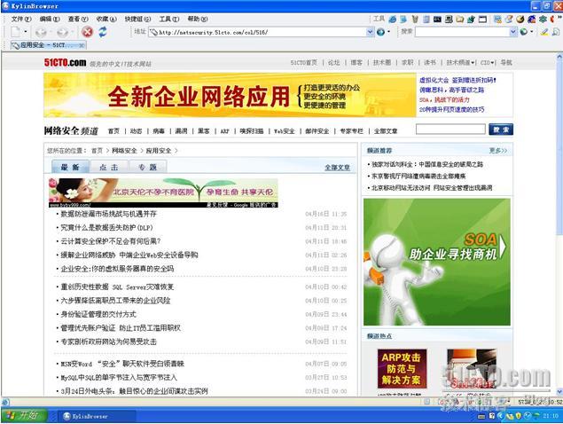Click the notebook page icon in tools bar
The width and height of the screenshot is (563, 424).
(426, 20)
